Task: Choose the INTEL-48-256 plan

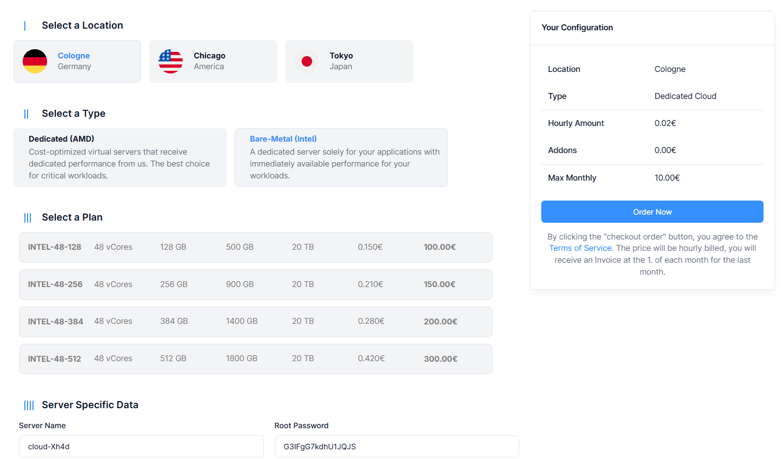Action: click(255, 284)
